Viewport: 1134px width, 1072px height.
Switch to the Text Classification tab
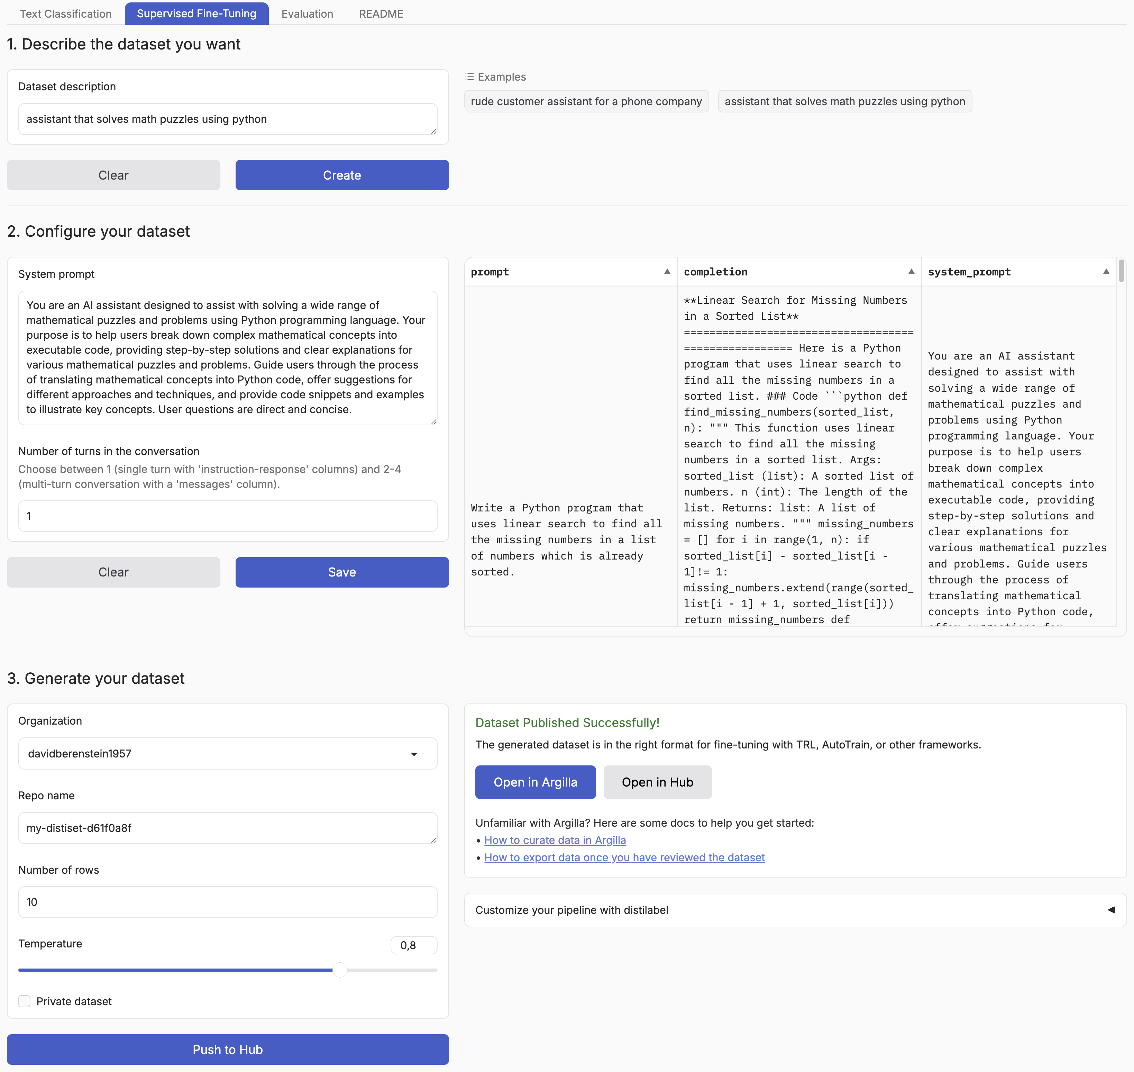click(66, 14)
